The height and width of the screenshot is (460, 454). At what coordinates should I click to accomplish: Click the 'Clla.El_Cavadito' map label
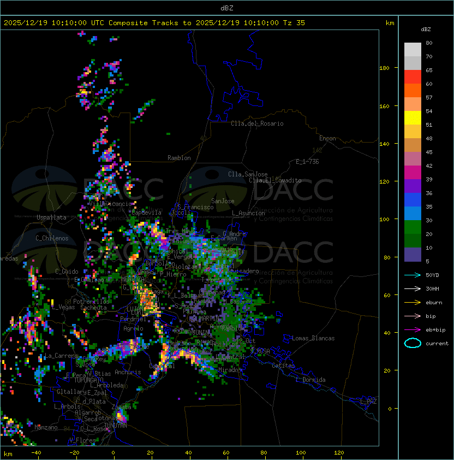[275, 180]
